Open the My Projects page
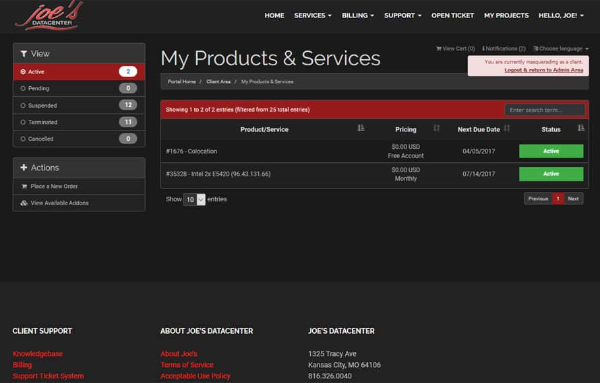The width and height of the screenshot is (600, 383). tap(506, 15)
